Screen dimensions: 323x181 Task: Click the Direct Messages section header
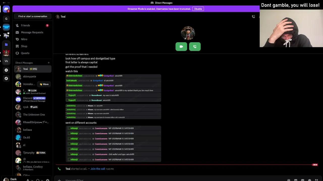click(24, 63)
